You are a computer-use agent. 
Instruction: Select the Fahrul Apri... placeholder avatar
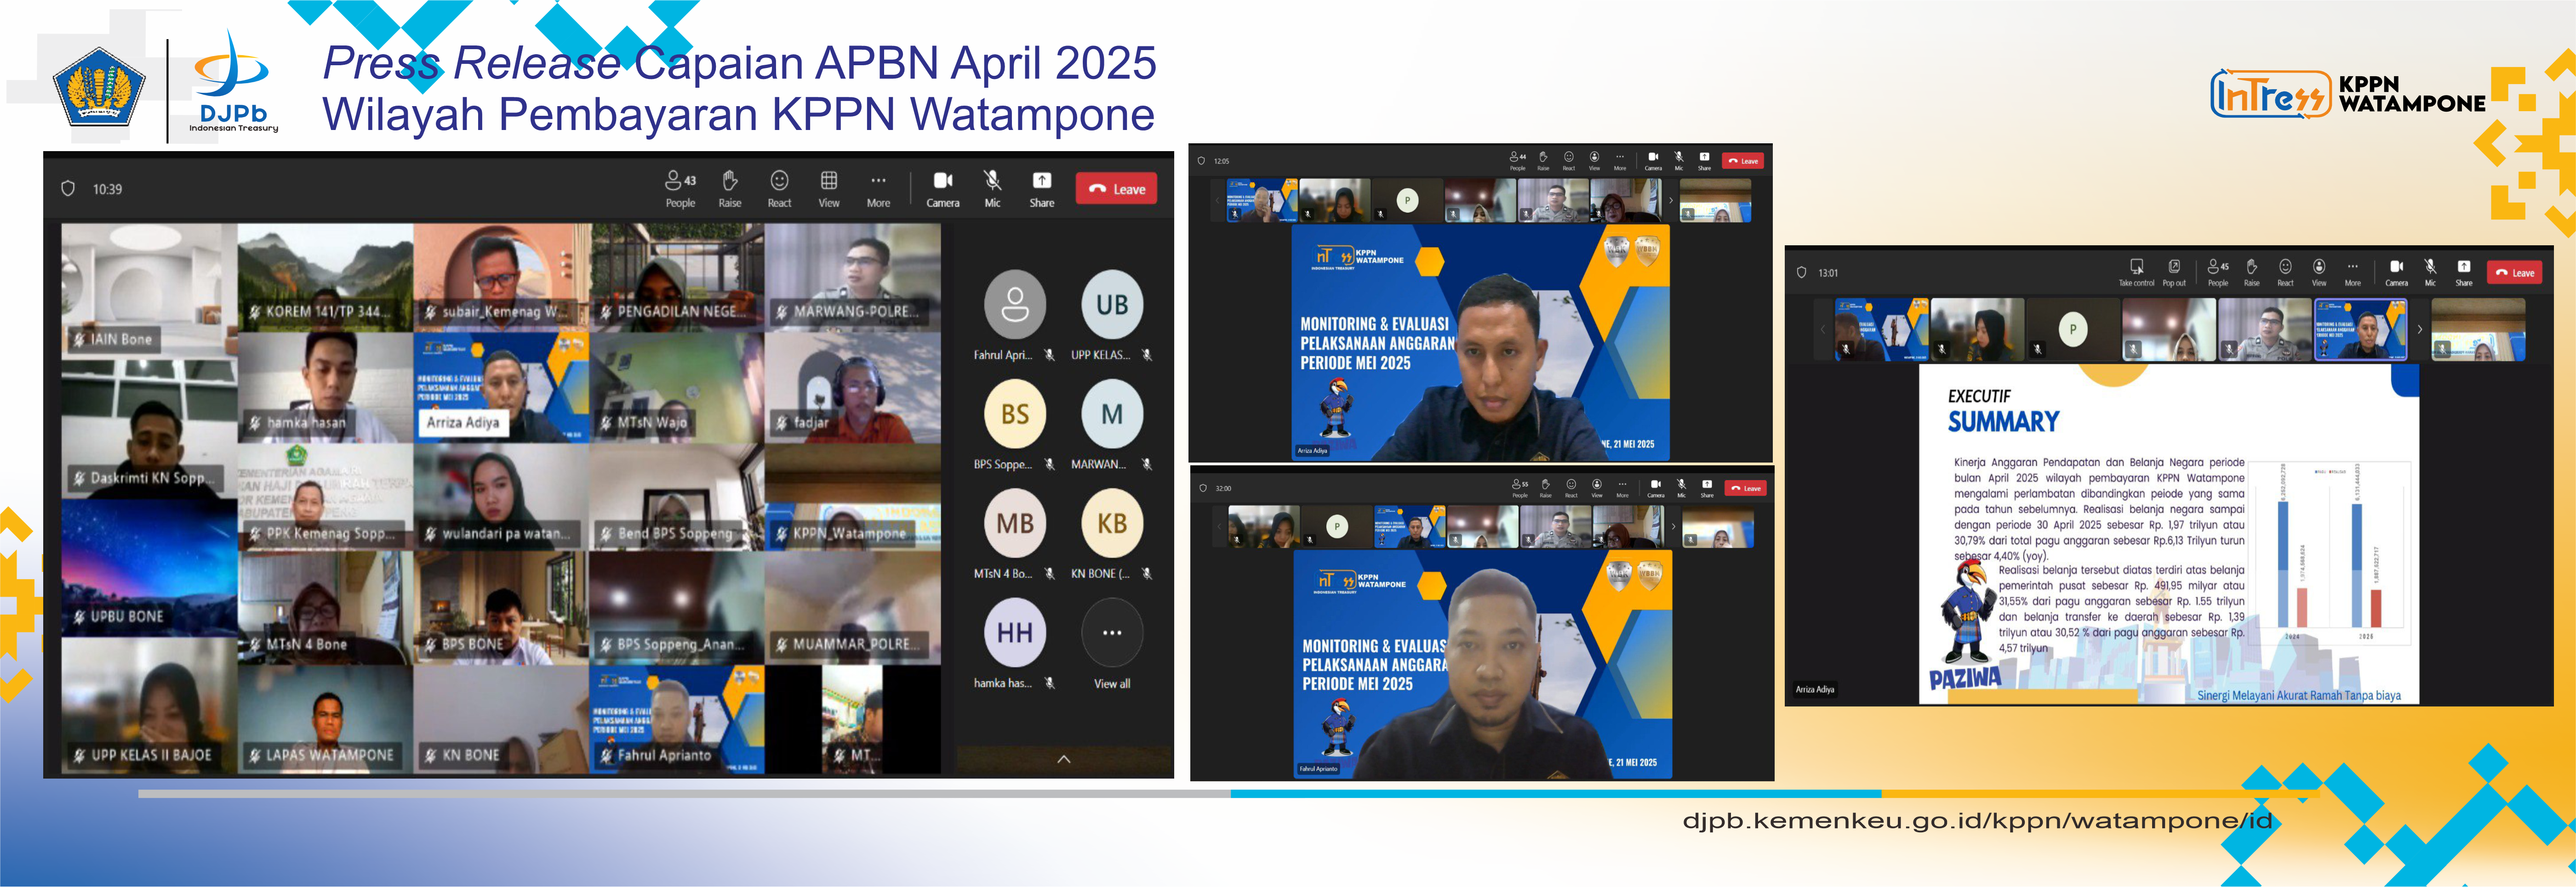click(x=1015, y=305)
